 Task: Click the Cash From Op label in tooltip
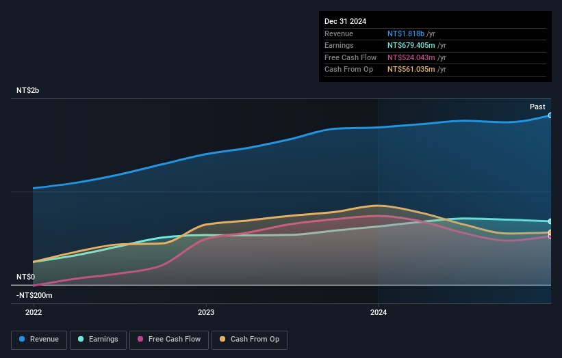348,70
